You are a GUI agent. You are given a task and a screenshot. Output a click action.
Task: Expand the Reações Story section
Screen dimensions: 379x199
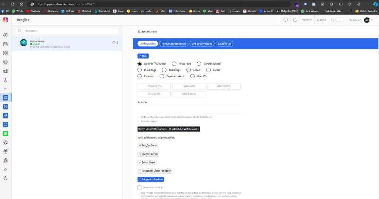point(148,145)
